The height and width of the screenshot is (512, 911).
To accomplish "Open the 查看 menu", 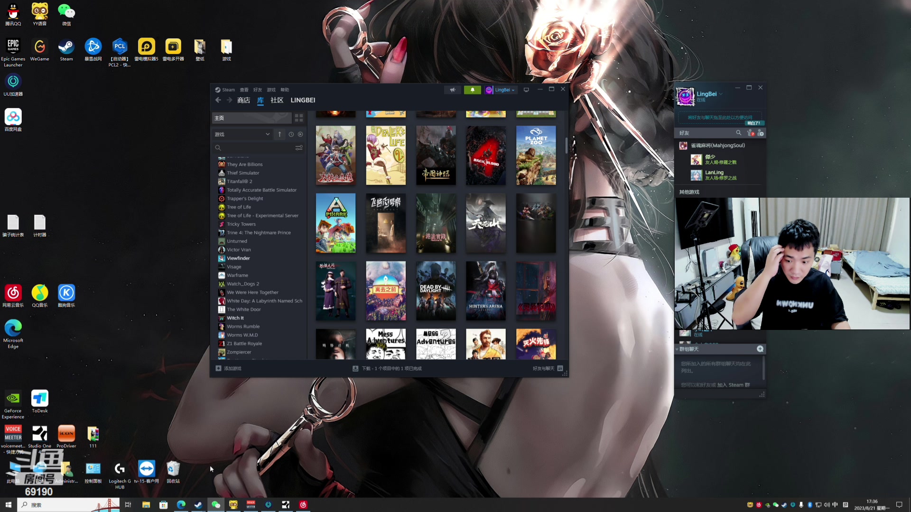I will [244, 90].
